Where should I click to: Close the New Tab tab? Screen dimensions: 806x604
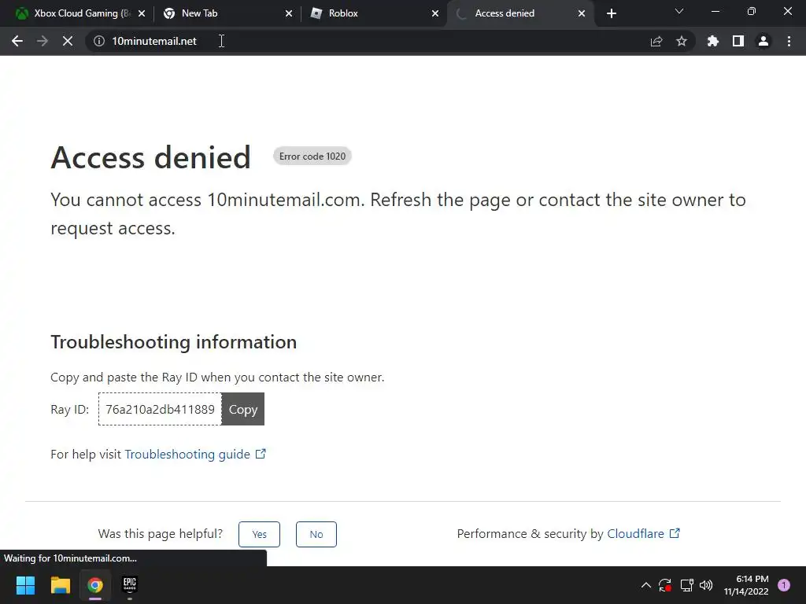tap(289, 13)
